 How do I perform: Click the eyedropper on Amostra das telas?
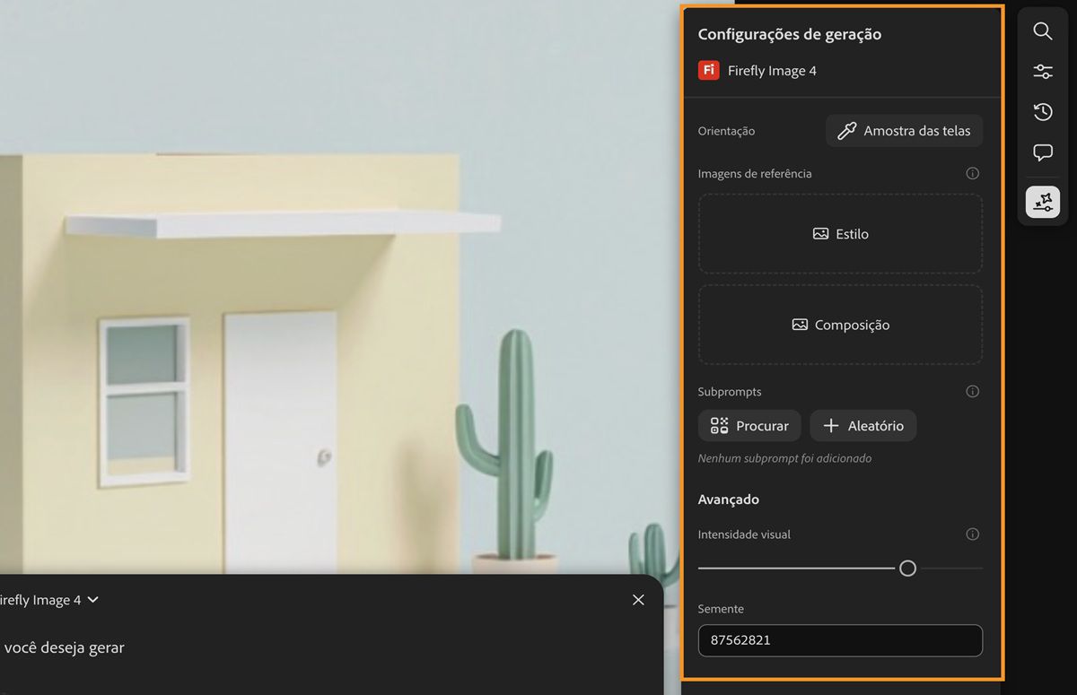tap(846, 130)
